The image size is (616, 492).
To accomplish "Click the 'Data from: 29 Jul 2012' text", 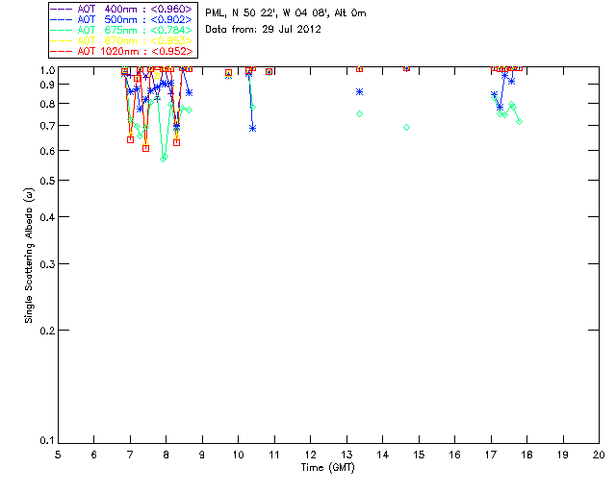I will (x=263, y=30).
